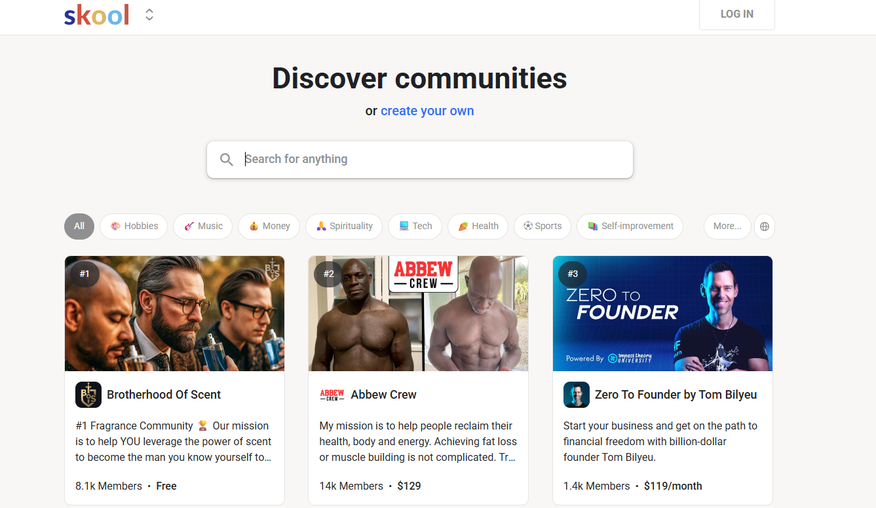Image resolution: width=876 pixels, height=508 pixels.
Task: Open Brotherhood Of Scent cover image
Action: click(x=174, y=314)
